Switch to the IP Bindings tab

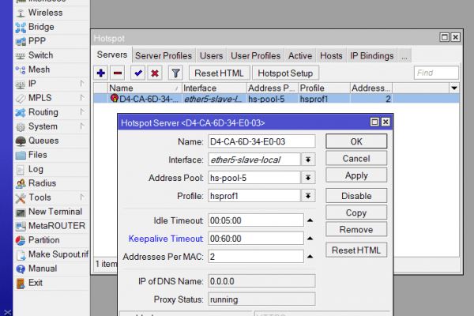[x=372, y=55]
